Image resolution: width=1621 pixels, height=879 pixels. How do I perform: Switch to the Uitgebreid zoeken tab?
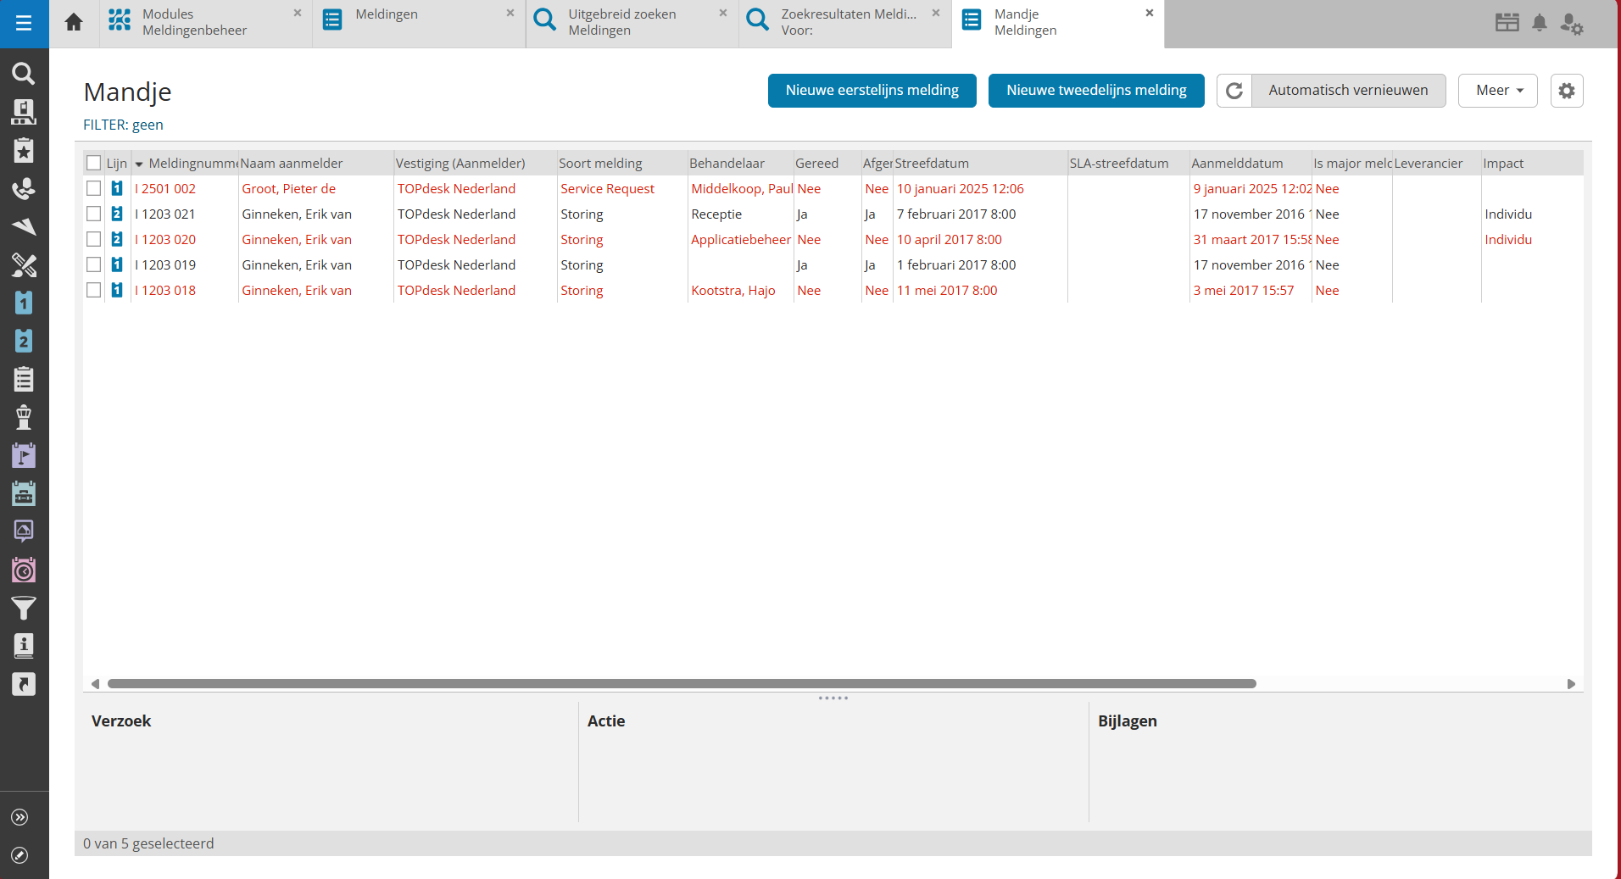pyautogui.click(x=622, y=23)
